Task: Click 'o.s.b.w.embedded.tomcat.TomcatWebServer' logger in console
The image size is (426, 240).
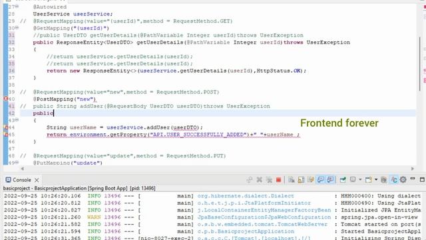Action: point(262,224)
